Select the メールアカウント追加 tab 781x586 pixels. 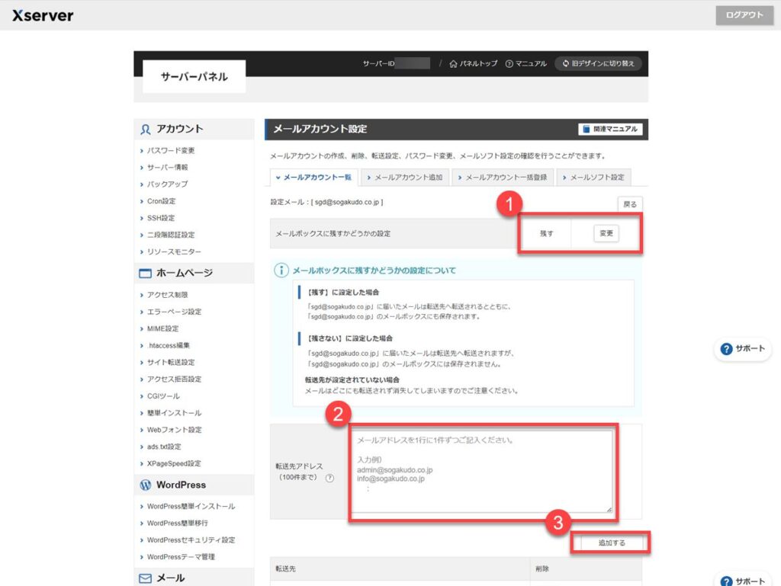click(x=404, y=177)
